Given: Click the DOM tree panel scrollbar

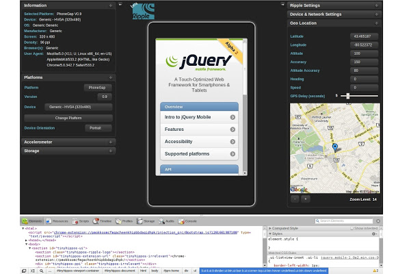Looking at the screenshot, I should [265, 247].
